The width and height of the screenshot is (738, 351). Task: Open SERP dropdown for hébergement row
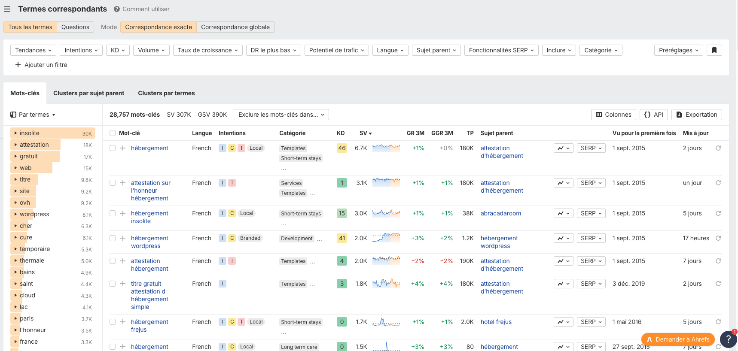click(591, 148)
